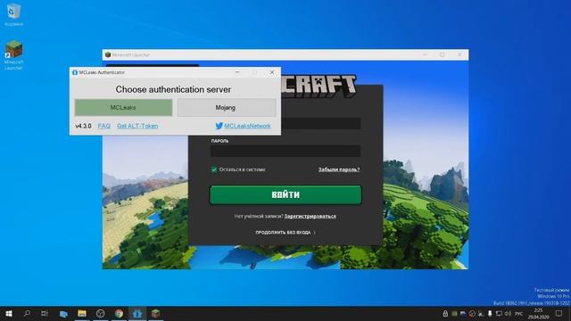Screen dimensions: 571x321
Task: Click 'Продолжить без входа'
Action: tap(285, 232)
